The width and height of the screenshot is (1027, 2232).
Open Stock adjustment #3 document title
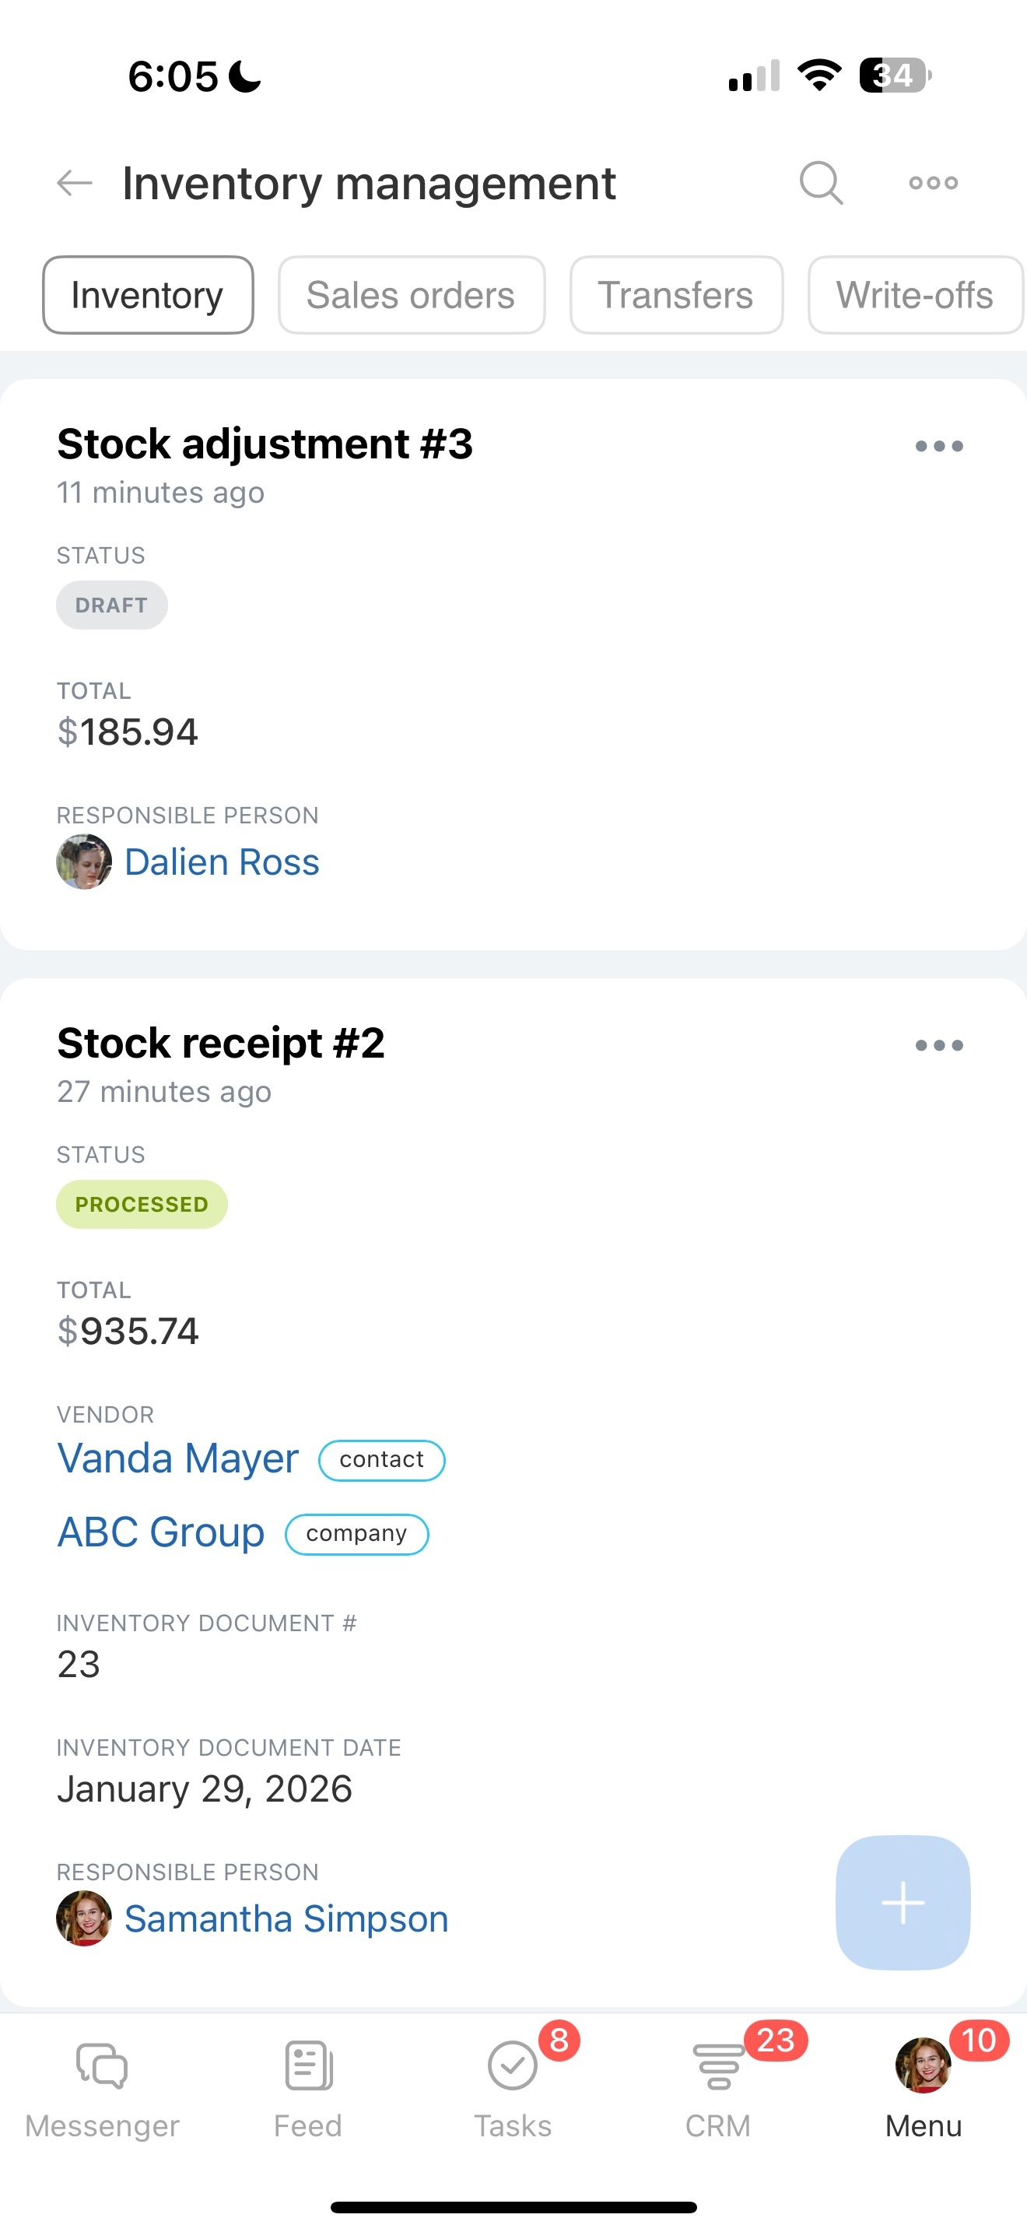(265, 444)
